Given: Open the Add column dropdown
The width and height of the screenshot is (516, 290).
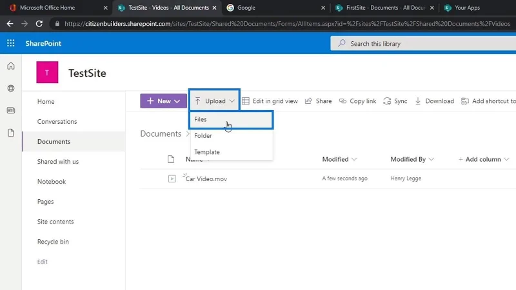Looking at the screenshot, I should 484,159.
